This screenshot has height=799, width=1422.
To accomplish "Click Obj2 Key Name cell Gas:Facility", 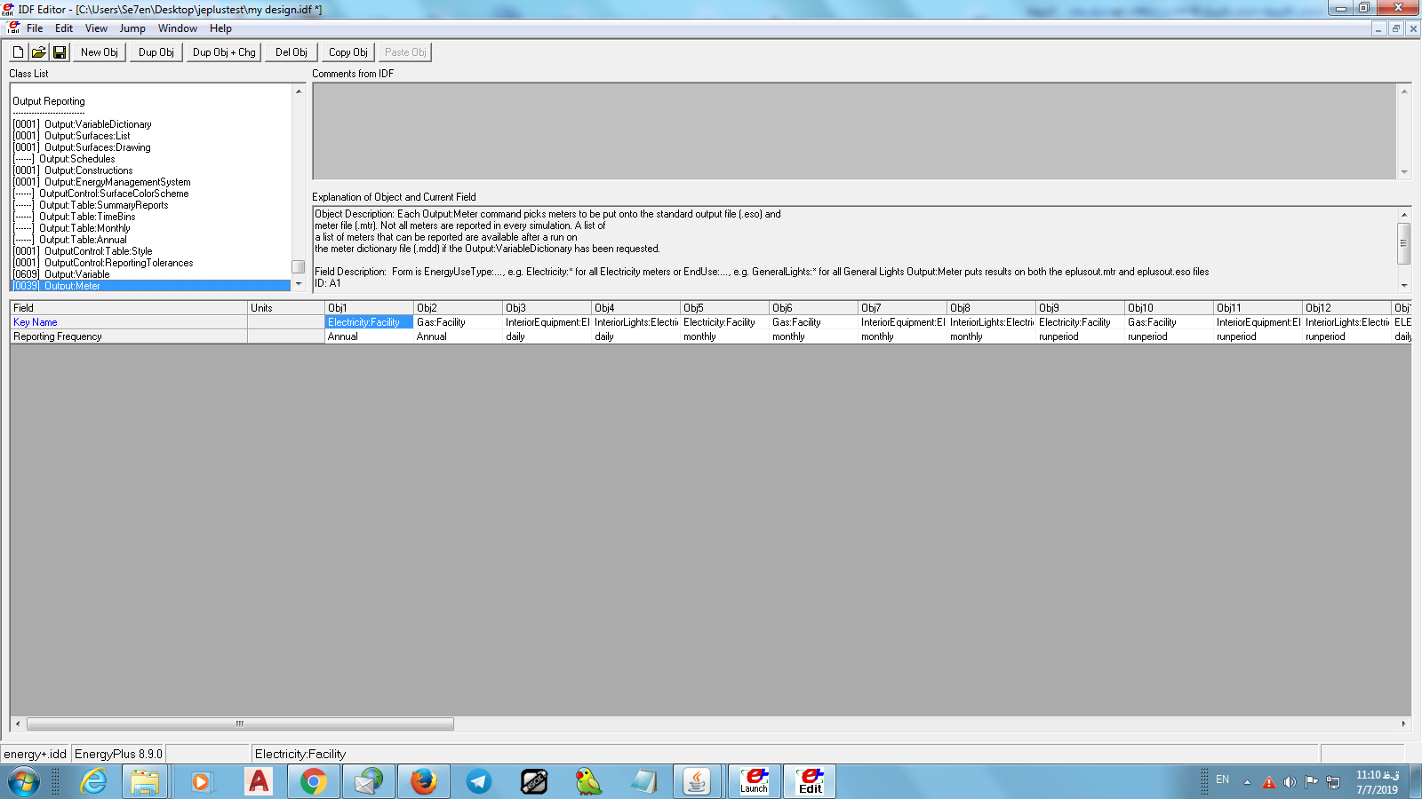I will click(458, 322).
